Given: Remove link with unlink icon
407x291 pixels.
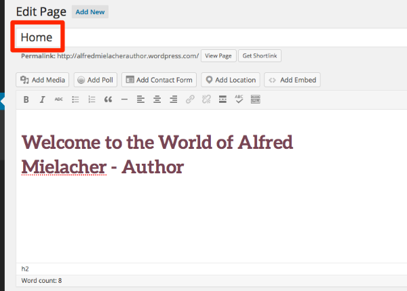Looking at the screenshot, I should pyautogui.click(x=206, y=99).
